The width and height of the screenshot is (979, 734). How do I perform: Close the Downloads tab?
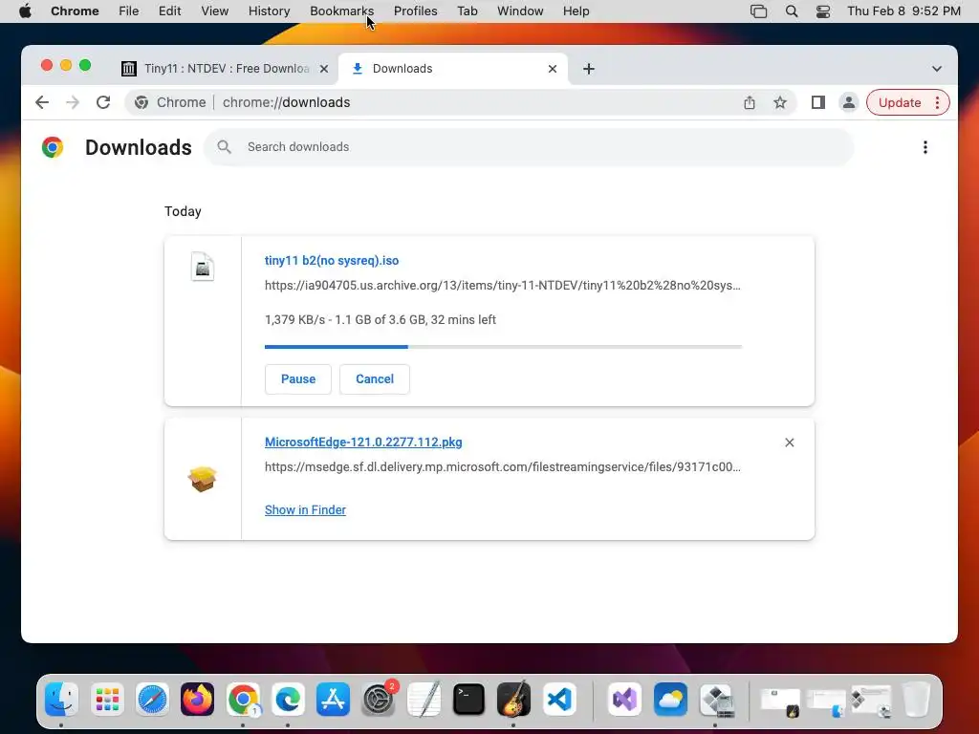click(x=552, y=69)
